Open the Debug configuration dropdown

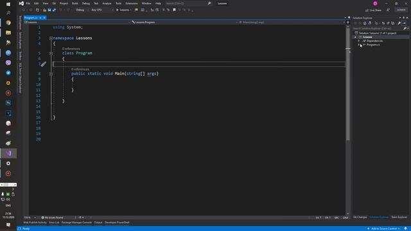pos(82,10)
